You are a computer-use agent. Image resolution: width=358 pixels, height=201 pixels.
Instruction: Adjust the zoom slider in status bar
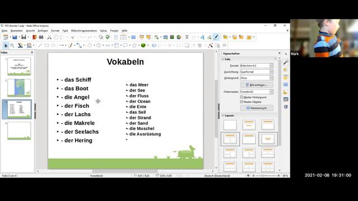[263, 176]
